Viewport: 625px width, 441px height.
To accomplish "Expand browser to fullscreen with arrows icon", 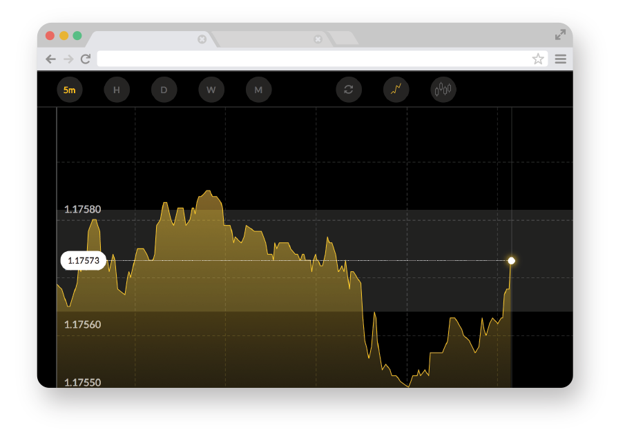I will click(560, 35).
